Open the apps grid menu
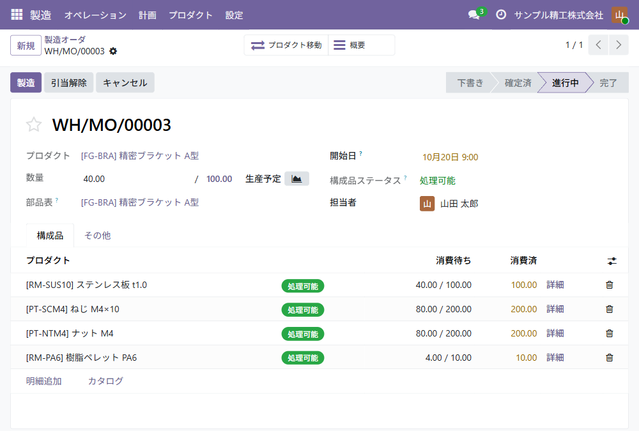The height and width of the screenshot is (431, 639). tap(17, 15)
